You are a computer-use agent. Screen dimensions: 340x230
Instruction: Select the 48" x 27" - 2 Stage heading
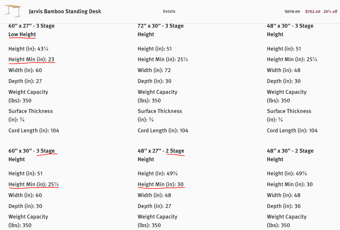(161, 151)
